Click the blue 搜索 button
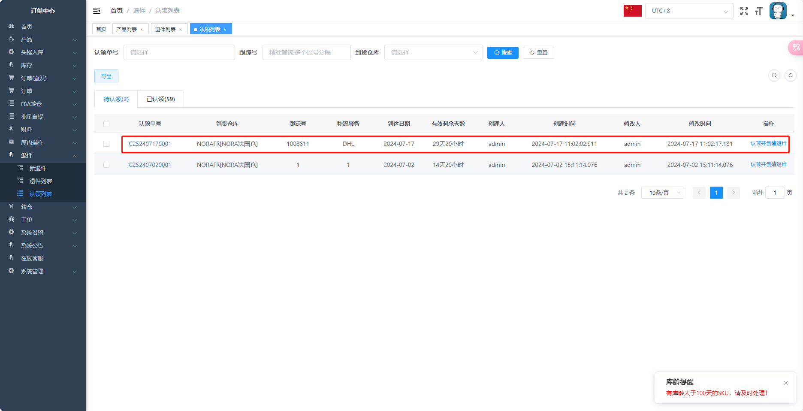This screenshot has width=803, height=411. click(x=503, y=53)
